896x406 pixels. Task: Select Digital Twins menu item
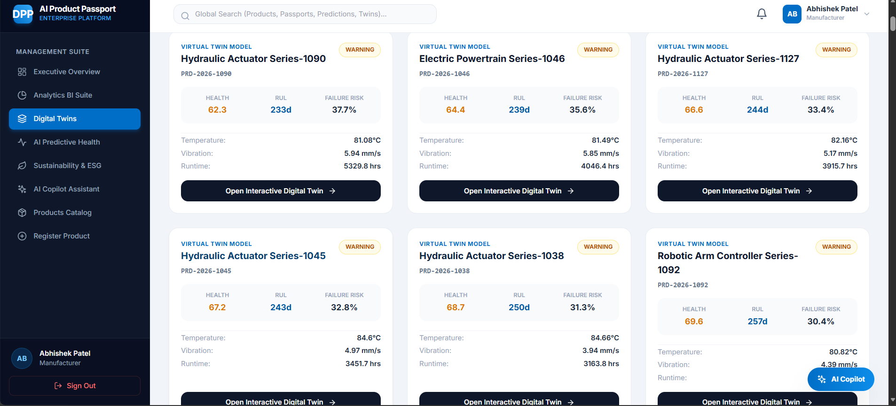[x=75, y=119]
